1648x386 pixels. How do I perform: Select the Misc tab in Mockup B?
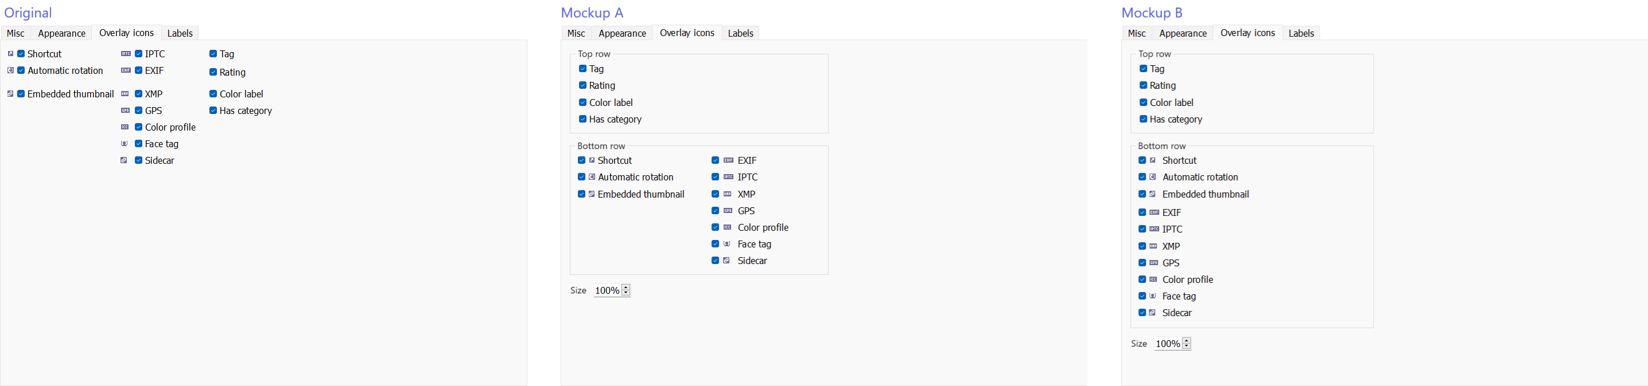1136,33
